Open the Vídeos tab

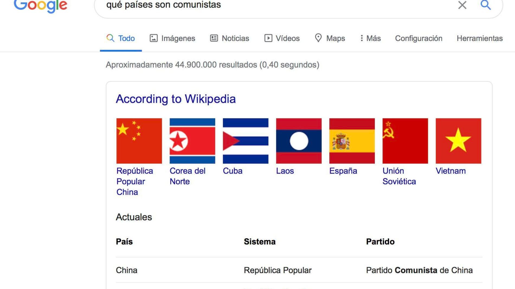[x=282, y=38]
